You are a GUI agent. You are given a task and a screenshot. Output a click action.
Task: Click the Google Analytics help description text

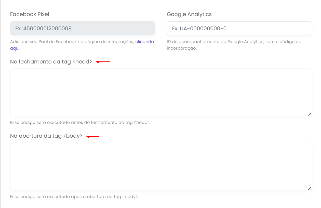click(234, 42)
